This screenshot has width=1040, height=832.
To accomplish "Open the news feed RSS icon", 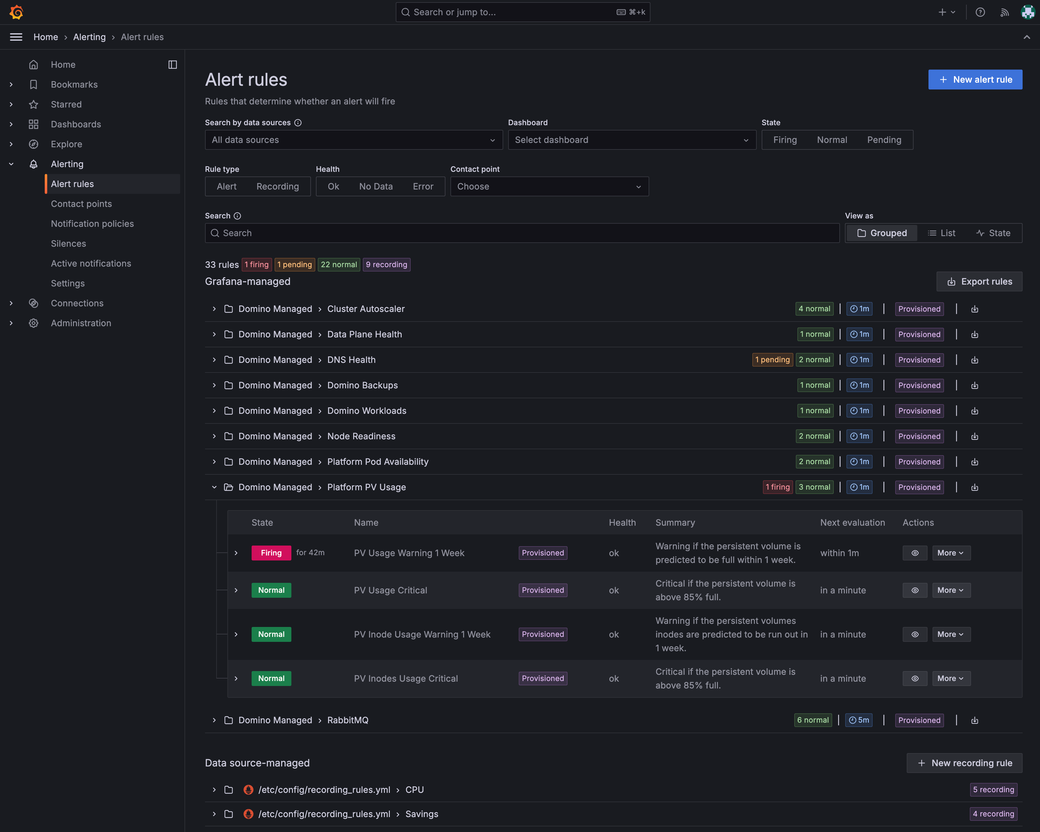I will (1004, 12).
